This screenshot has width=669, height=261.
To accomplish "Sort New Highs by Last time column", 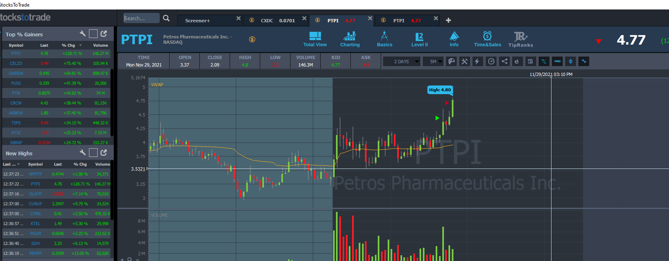I will tap(12, 164).
